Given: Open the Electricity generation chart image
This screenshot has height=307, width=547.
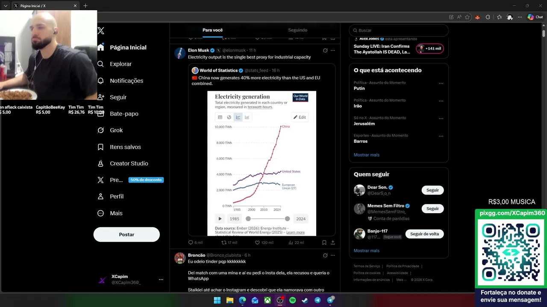Looking at the screenshot, I should tap(262, 163).
